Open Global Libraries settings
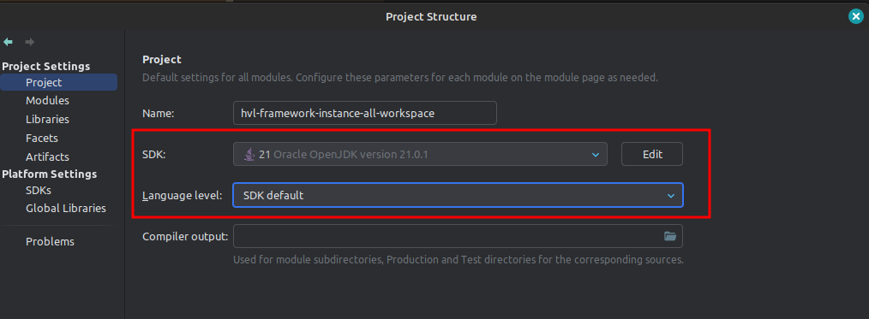This screenshot has height=319, width=869. click(66, 209)
